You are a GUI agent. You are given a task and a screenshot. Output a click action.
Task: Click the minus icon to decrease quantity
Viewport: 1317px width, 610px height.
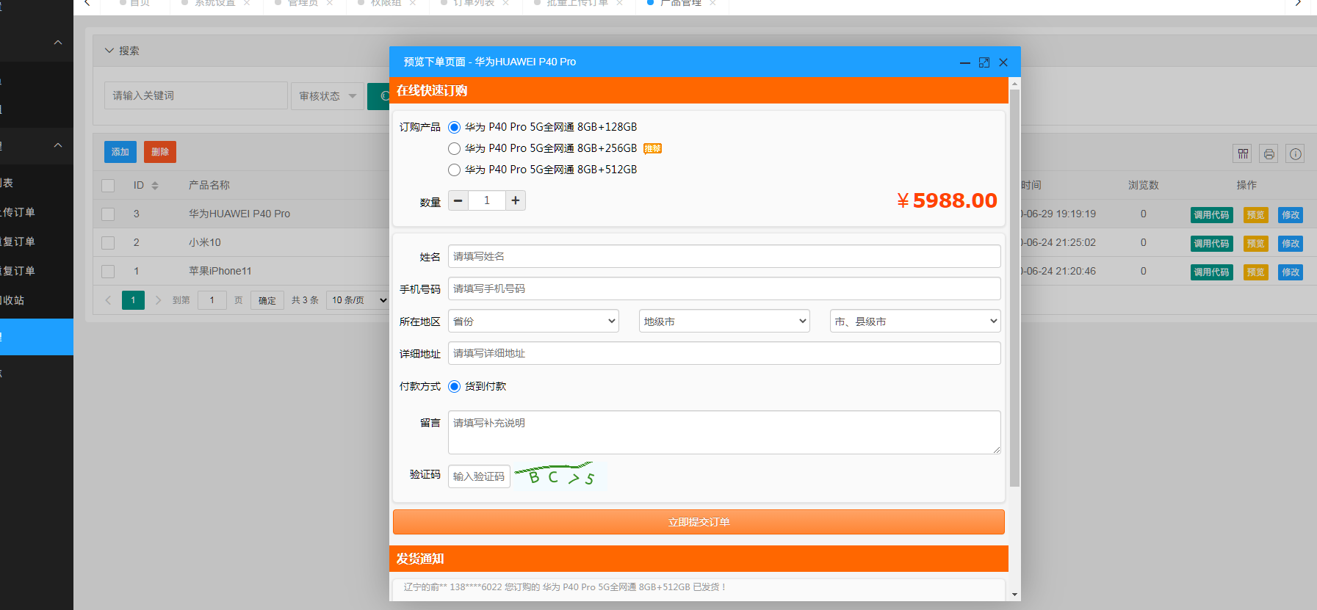pos(458,200)
